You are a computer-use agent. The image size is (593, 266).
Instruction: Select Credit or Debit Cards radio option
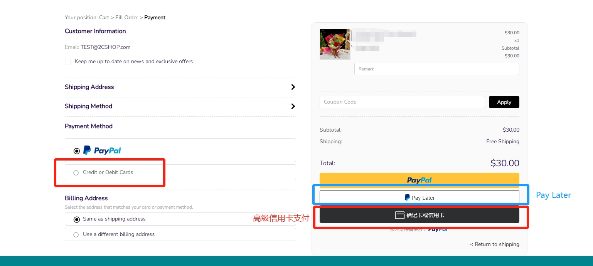(x=76, y=172)
